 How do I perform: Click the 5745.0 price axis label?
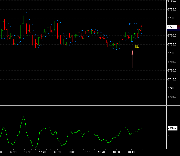tap(172, 79)
